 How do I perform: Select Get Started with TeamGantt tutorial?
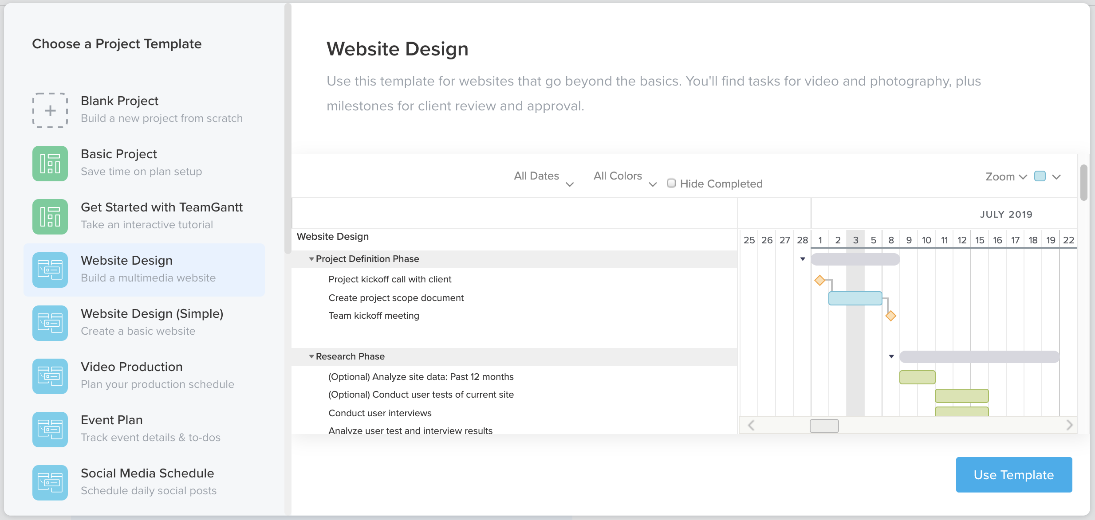coord(144,217)
